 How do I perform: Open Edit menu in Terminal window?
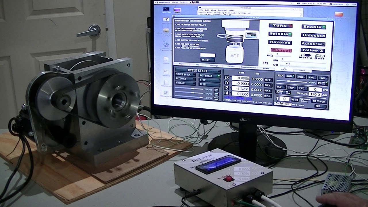(x=207, y=10)
